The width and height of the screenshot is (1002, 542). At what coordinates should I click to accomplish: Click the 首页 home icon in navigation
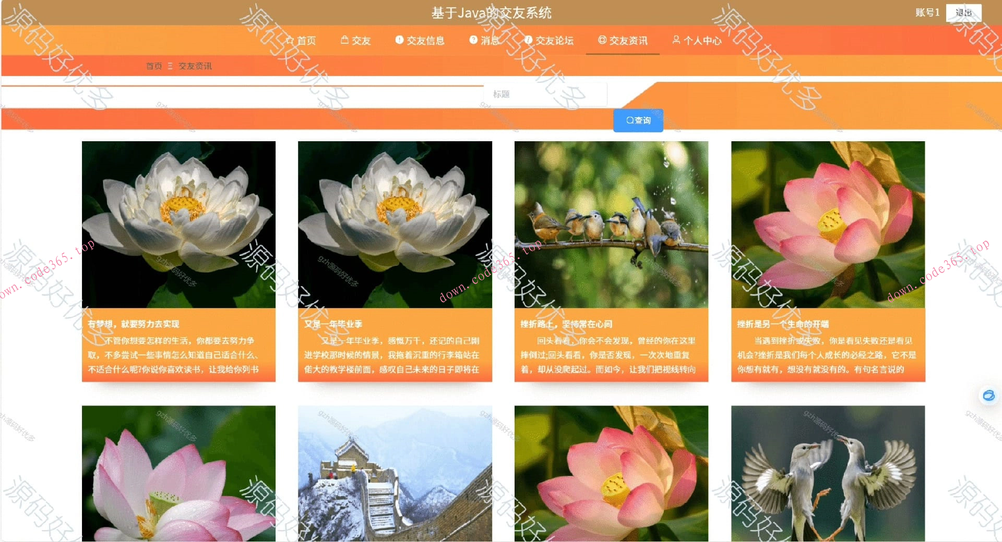click(x=290, y=40)
